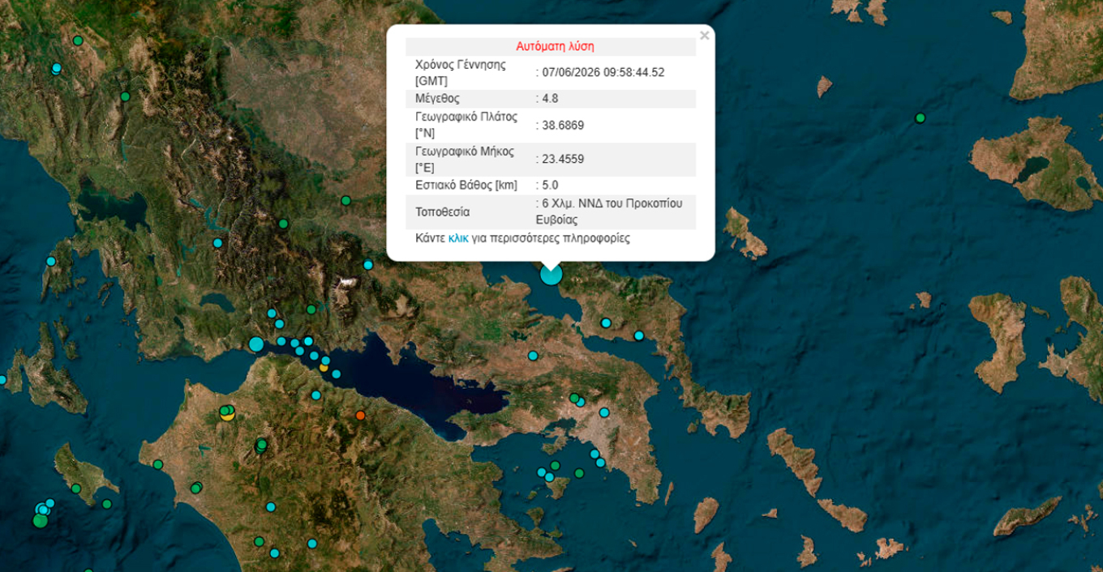Click the longitude value '23.4559'
This screenshot has width=1103, height=572.
[563, 160]
